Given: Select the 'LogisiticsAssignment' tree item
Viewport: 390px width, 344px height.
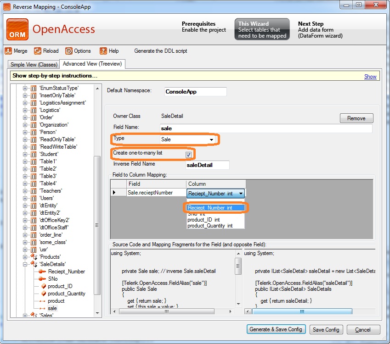Looking at the screenshot, I should pos(62,103).
